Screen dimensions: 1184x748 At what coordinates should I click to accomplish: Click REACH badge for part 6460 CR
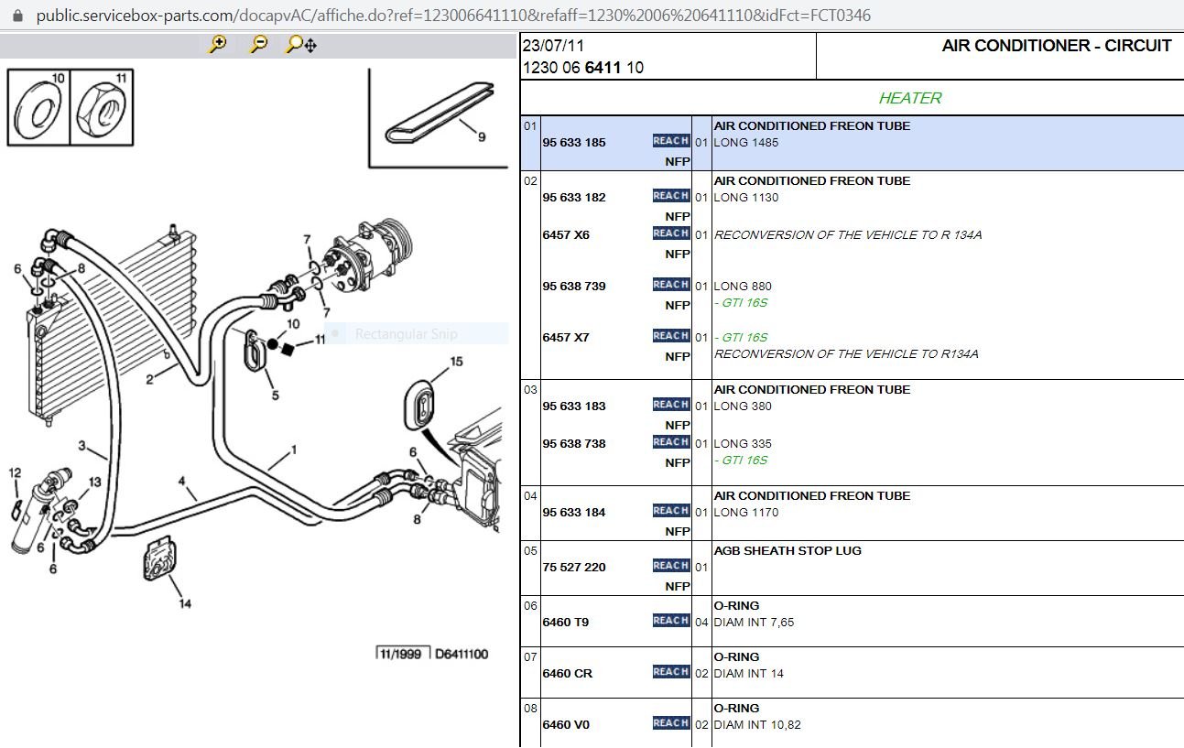click(x=671, y=672)
